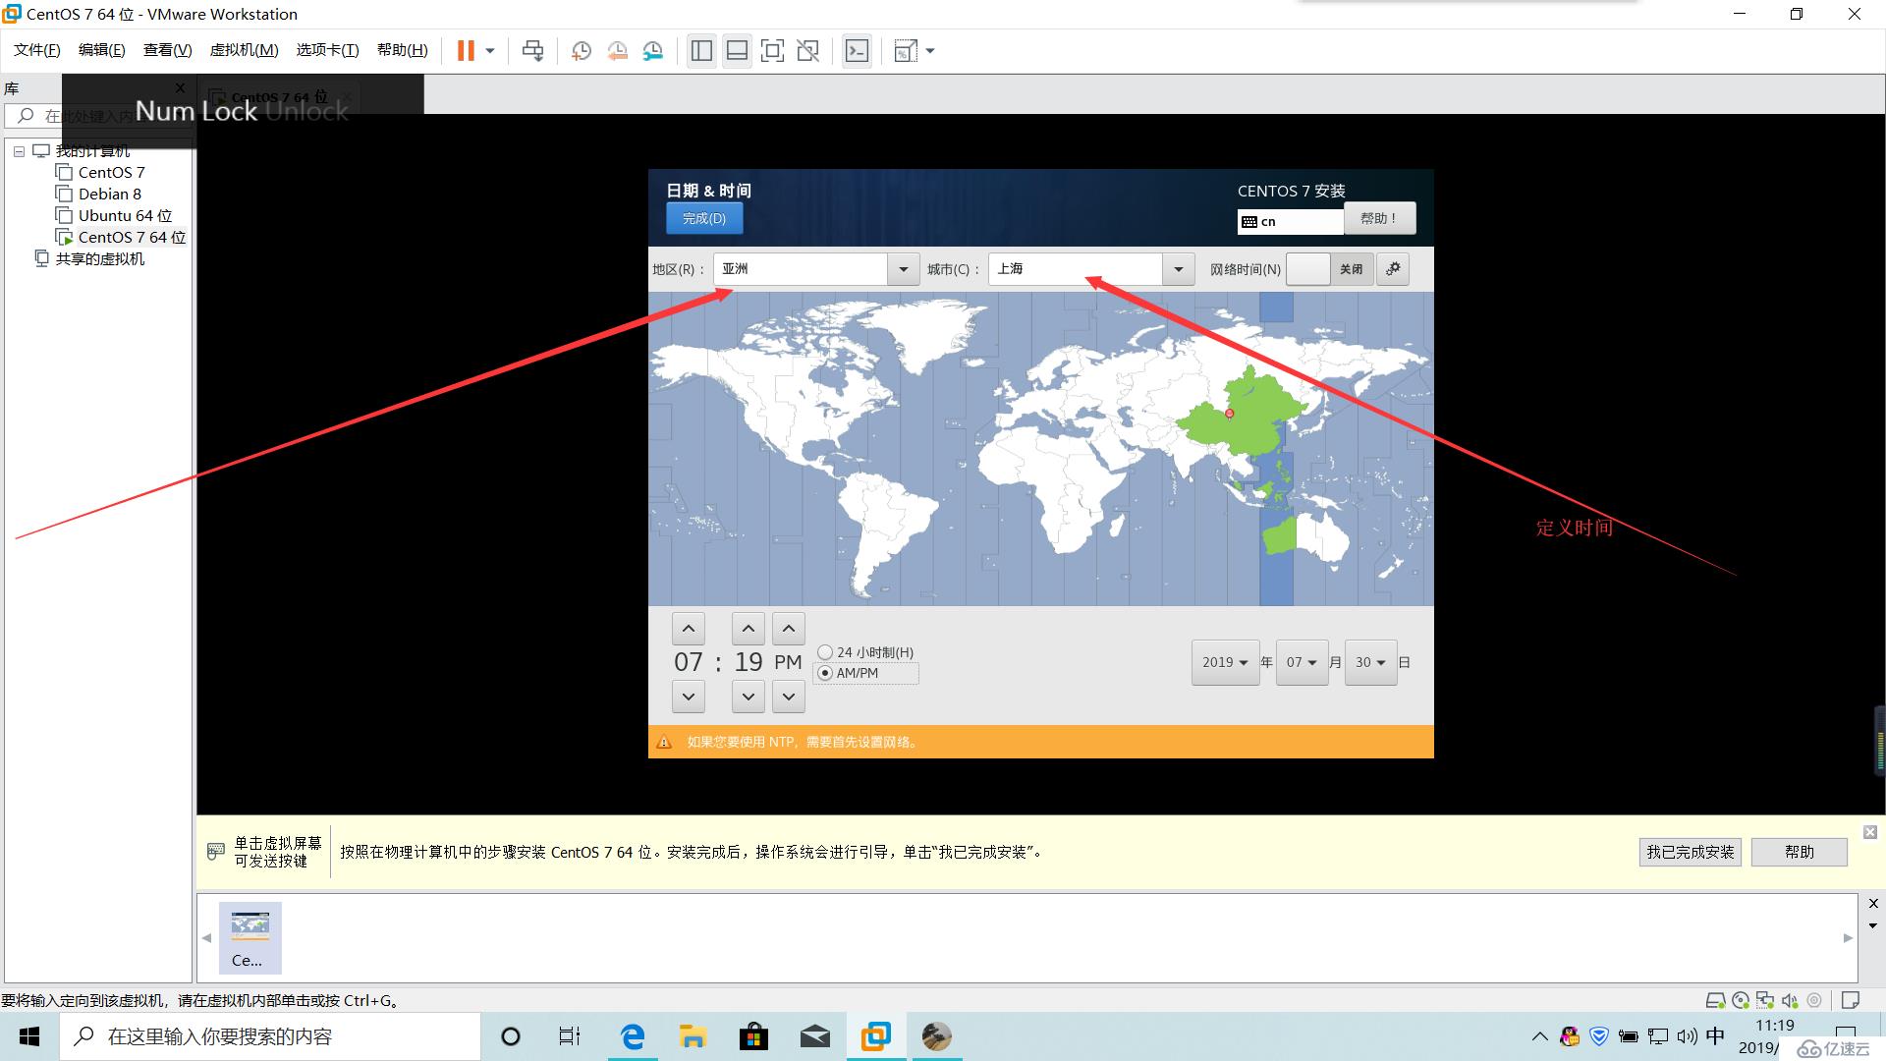Select the 24 小时制 radio button
Image resolution: width=1886 pixels, height=1061 pixels.
click(825, 652)
